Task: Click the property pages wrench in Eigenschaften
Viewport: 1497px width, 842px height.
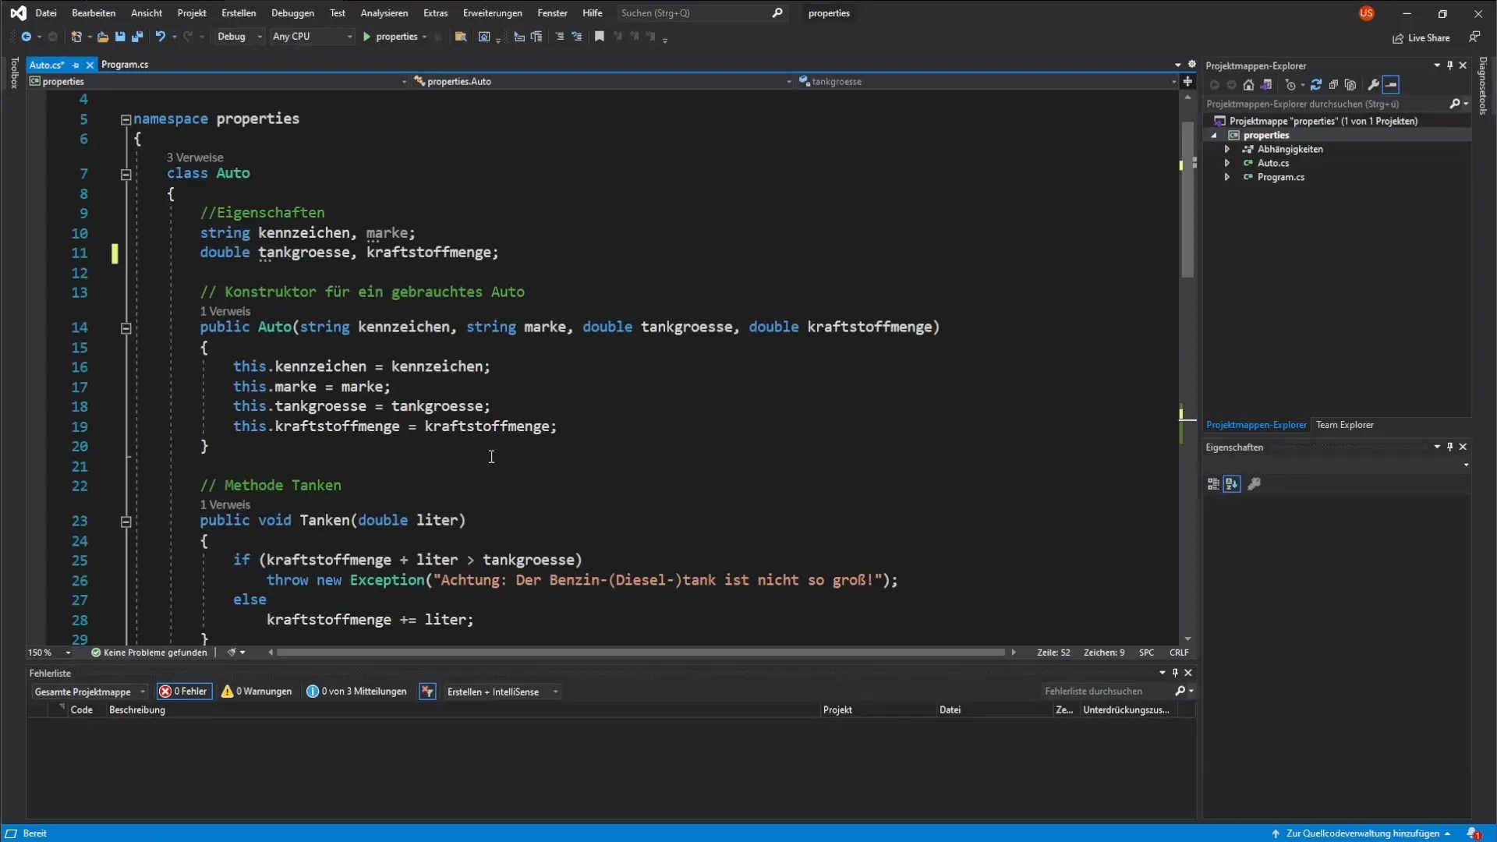Action: [x=1254, y=484]
